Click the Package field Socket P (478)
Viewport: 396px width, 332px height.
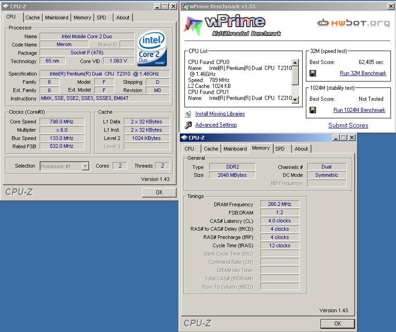point(87,52)
